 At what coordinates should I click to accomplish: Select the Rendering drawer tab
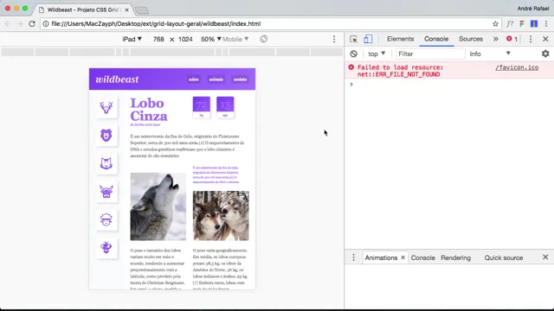pyautogui.click(x=455, y=257)
